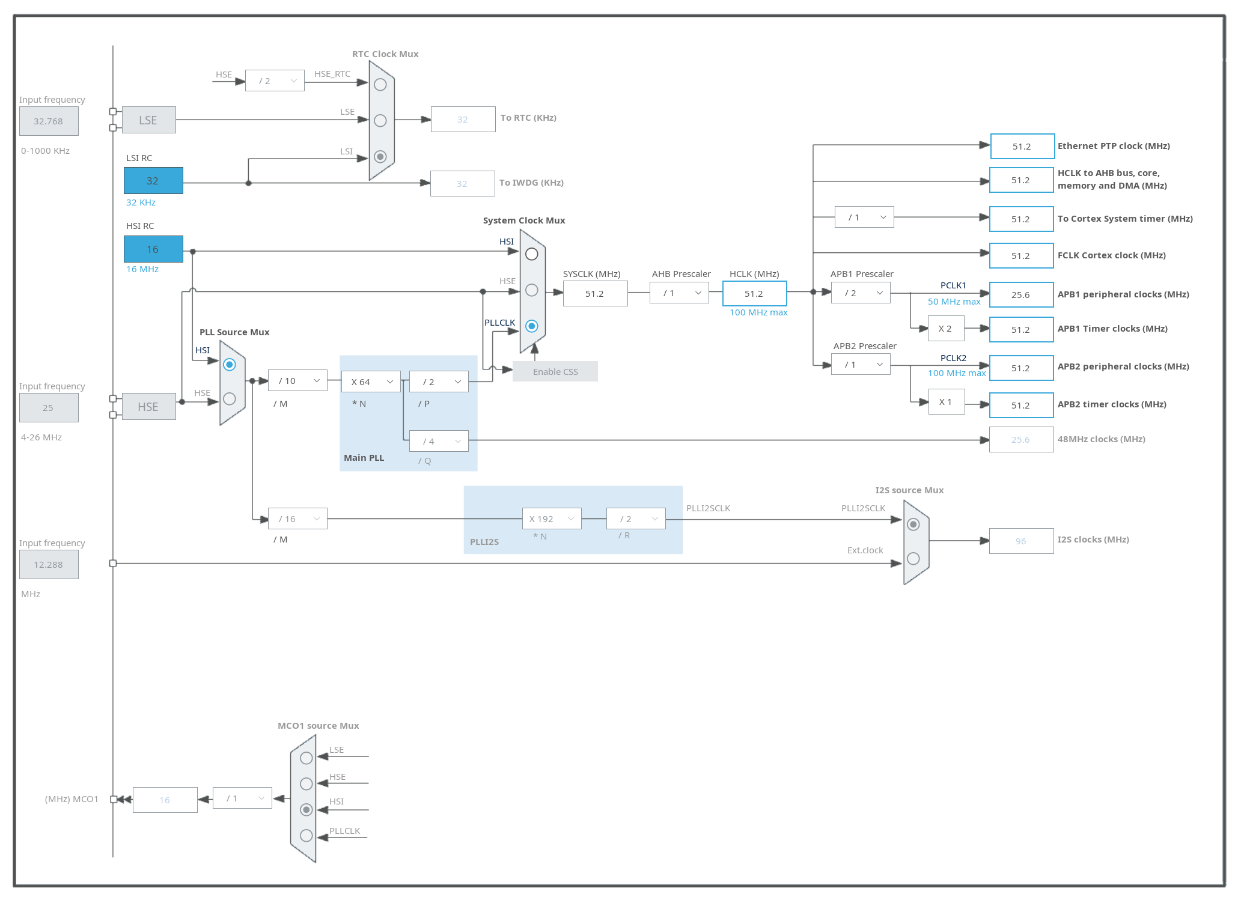Choose HSE in the PLL Source Mux

tap(229, 398)
